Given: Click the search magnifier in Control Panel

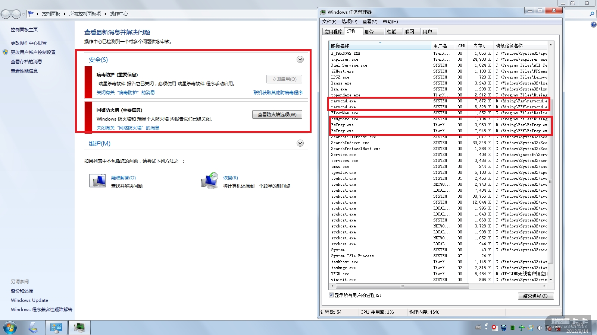Looking at the screenshot, I should tap(592, 14).
